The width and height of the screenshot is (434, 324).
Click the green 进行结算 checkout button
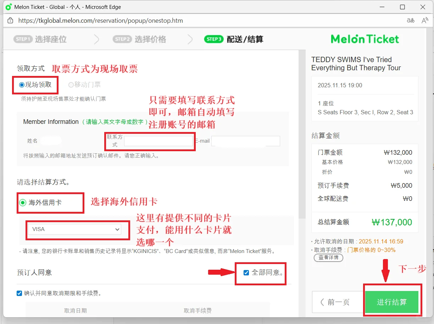tap(392, 302)
